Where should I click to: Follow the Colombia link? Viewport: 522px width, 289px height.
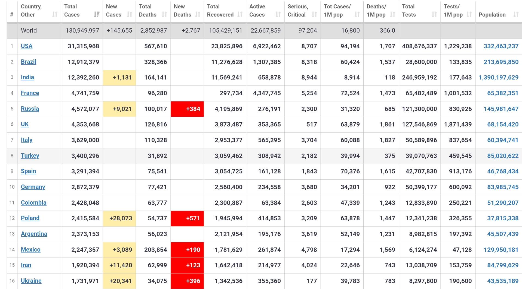tap(34, 203)
